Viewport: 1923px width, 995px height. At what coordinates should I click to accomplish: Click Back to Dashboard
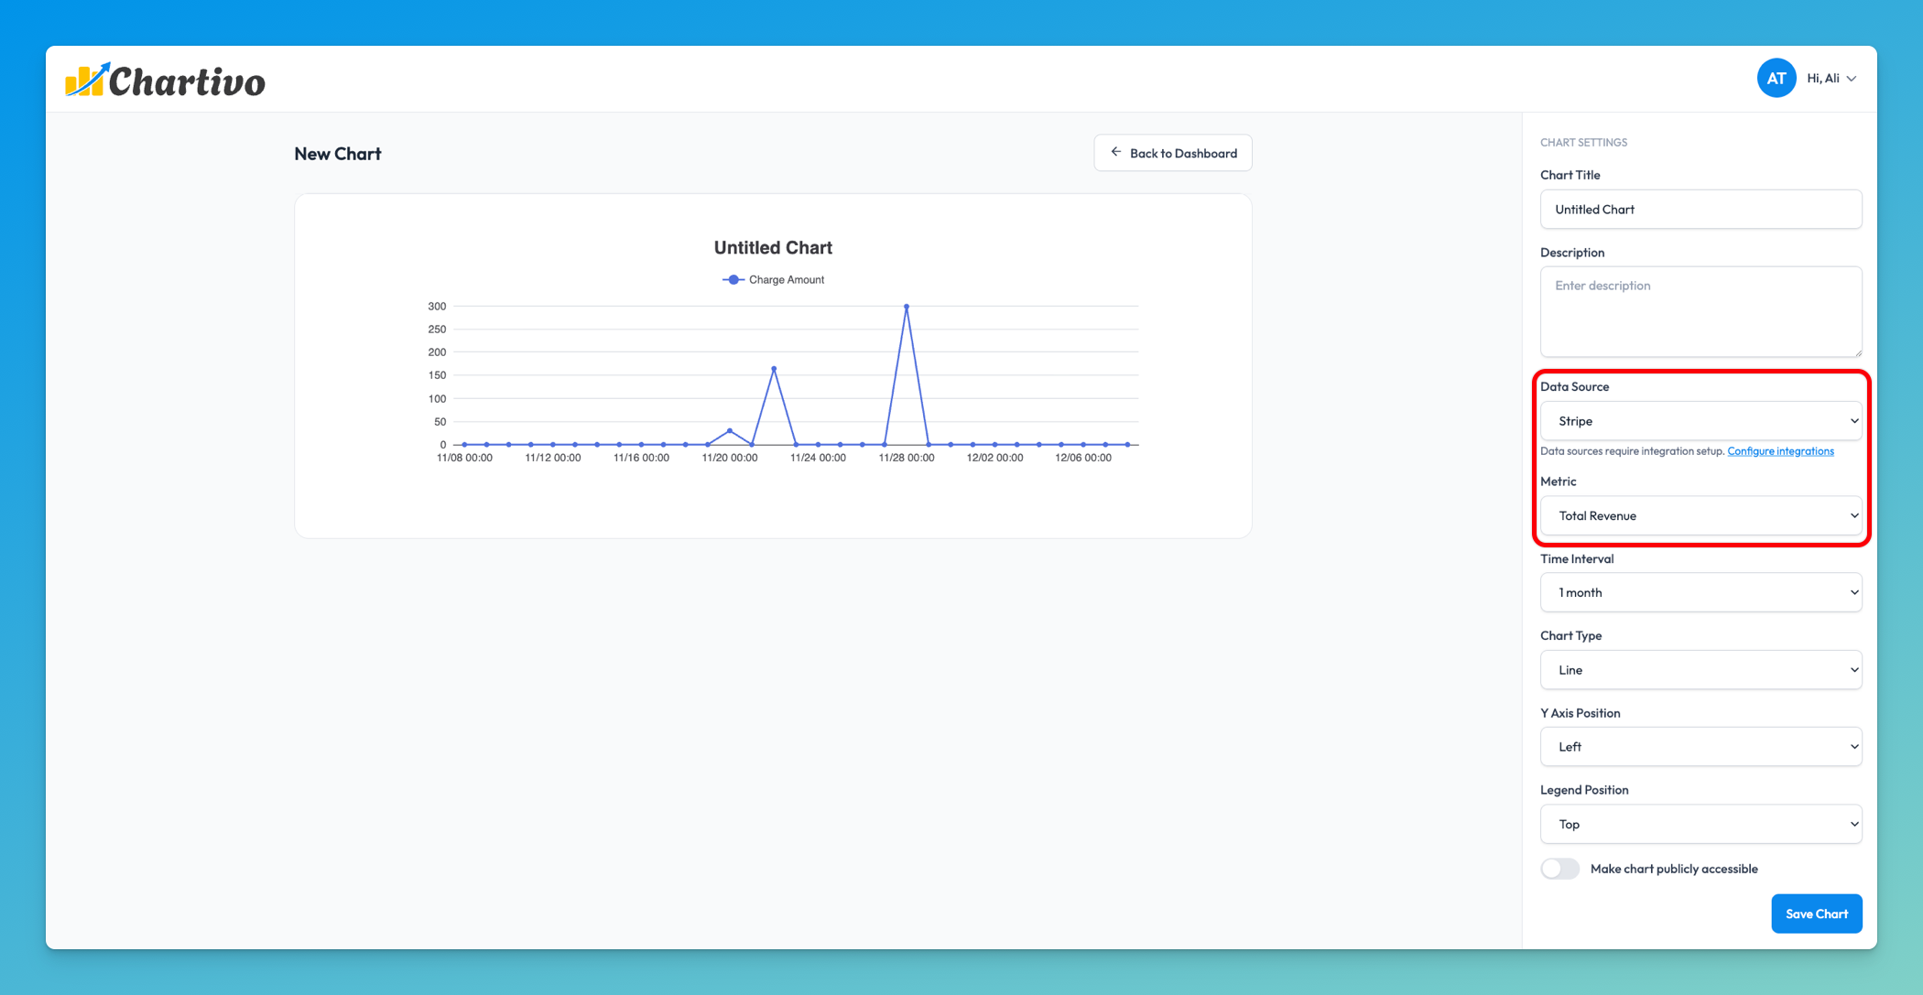pyautogui.click(x=1172, y=152)
